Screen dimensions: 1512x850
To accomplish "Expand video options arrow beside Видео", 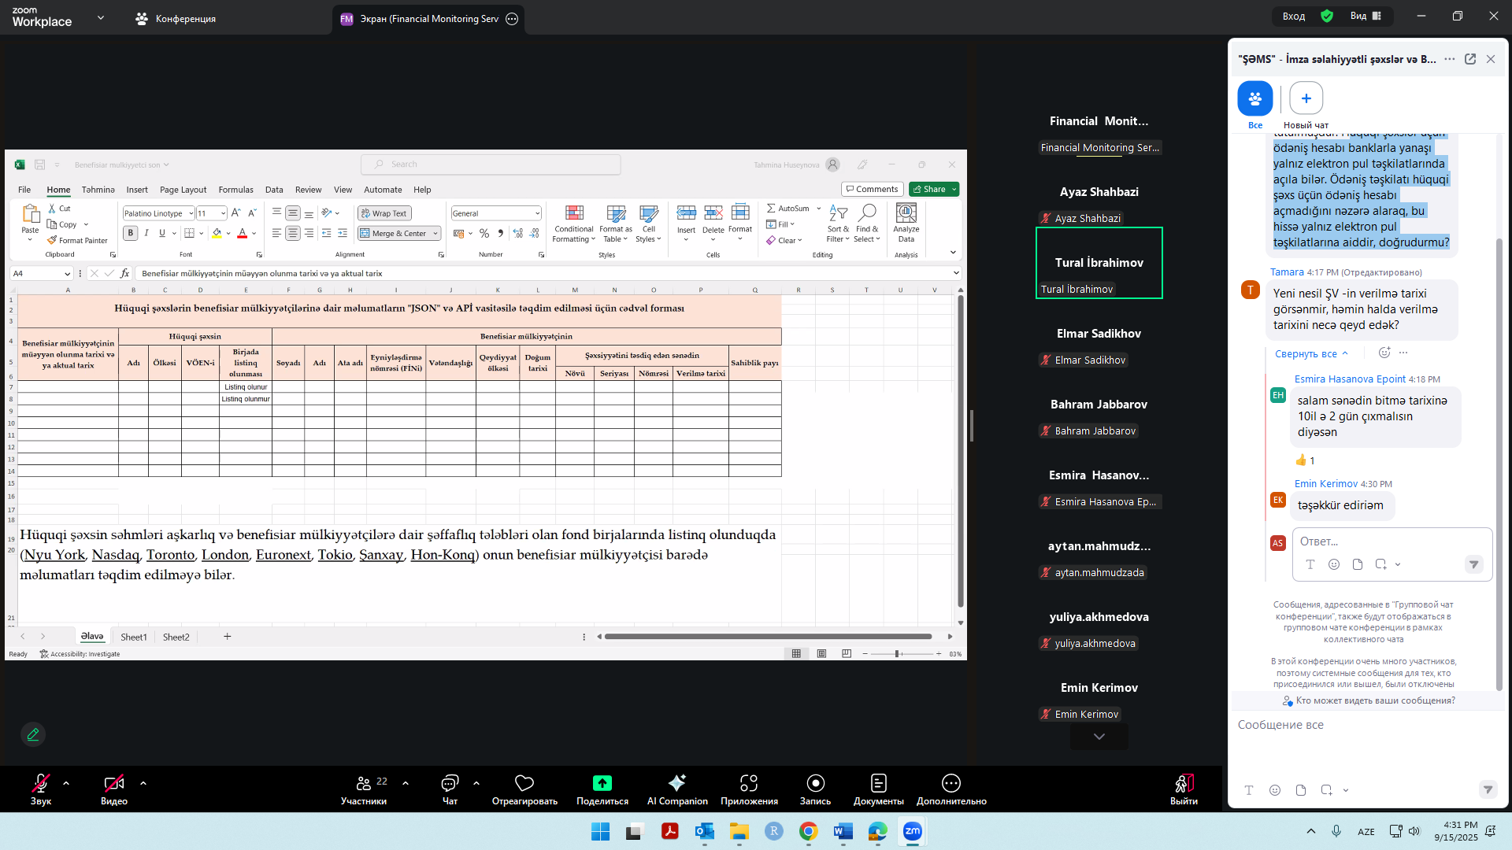I will coord(143,784).
